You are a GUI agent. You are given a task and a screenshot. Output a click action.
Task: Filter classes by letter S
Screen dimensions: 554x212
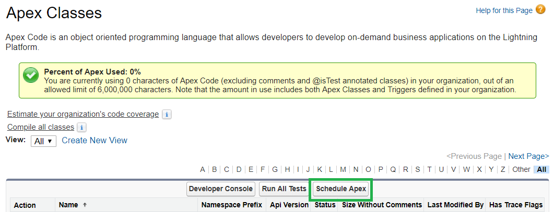418,170
